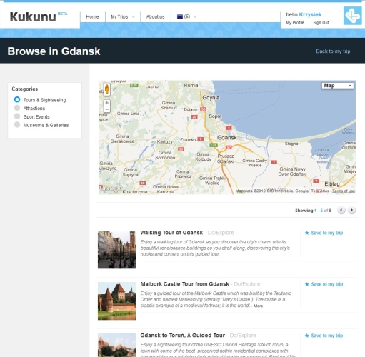Save Walking Tour of Gdansk to trip

327,233
